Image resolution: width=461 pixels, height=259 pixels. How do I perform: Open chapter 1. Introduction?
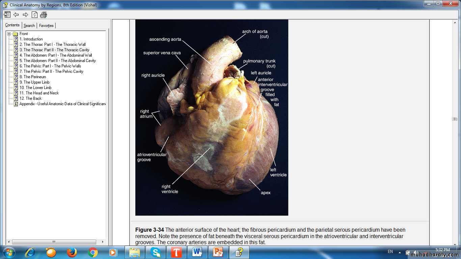(x=33, y=39)
